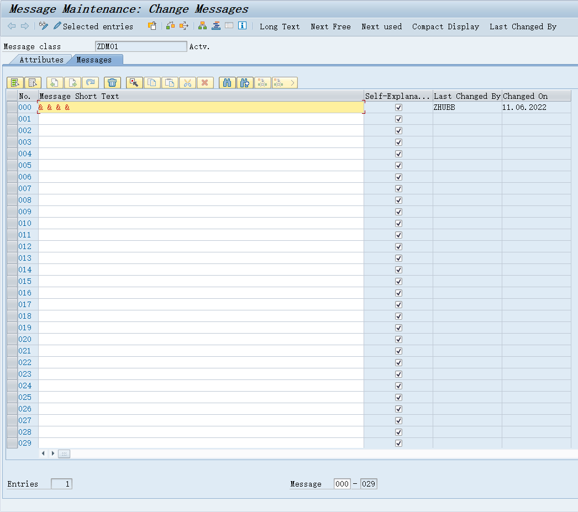578x512 pixels.
Task: Click the first greyed workflow arrows icon
Action: click(x=262, y=83)
